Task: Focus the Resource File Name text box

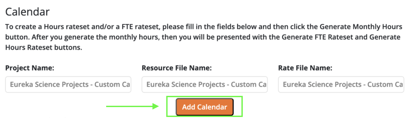Action: (x=204, y=84)
